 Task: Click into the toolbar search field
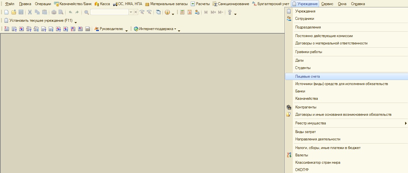point(109,12)
